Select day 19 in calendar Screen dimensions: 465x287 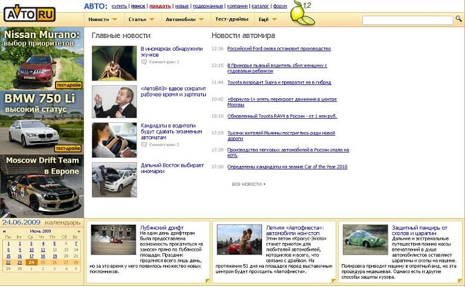54,256
